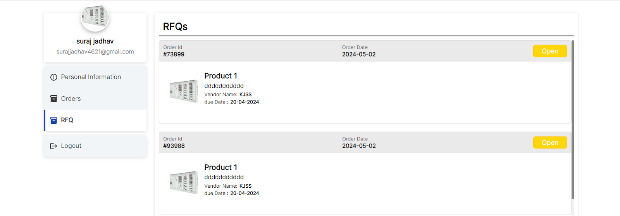Open Personal Information section
The width and height of the screenshot is (620, 216).
click(95, 77)
